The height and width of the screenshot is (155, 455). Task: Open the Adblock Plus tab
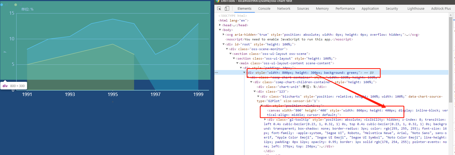pos(441,9)
